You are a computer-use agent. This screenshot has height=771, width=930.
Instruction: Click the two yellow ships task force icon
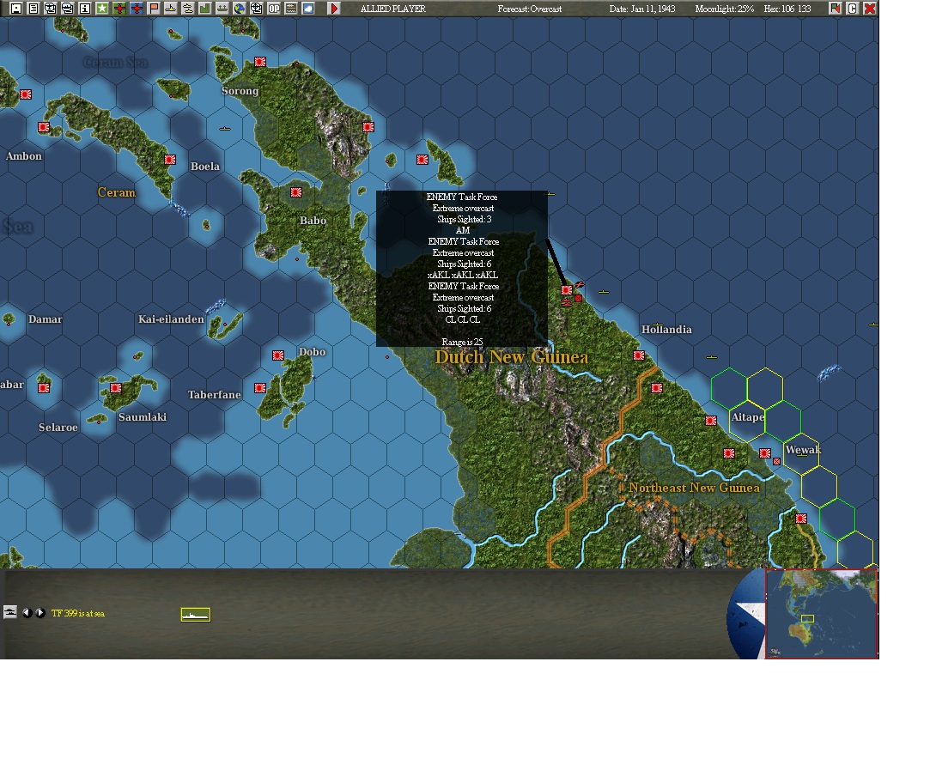pyautogui.click(x=187, y=9)
